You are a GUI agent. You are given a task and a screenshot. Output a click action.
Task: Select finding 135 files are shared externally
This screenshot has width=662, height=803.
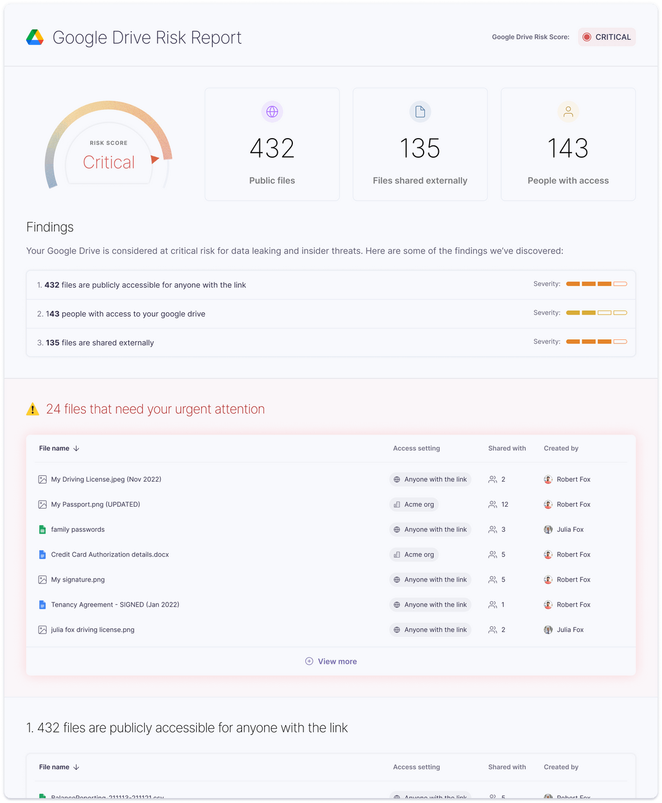tap(331, 342)
